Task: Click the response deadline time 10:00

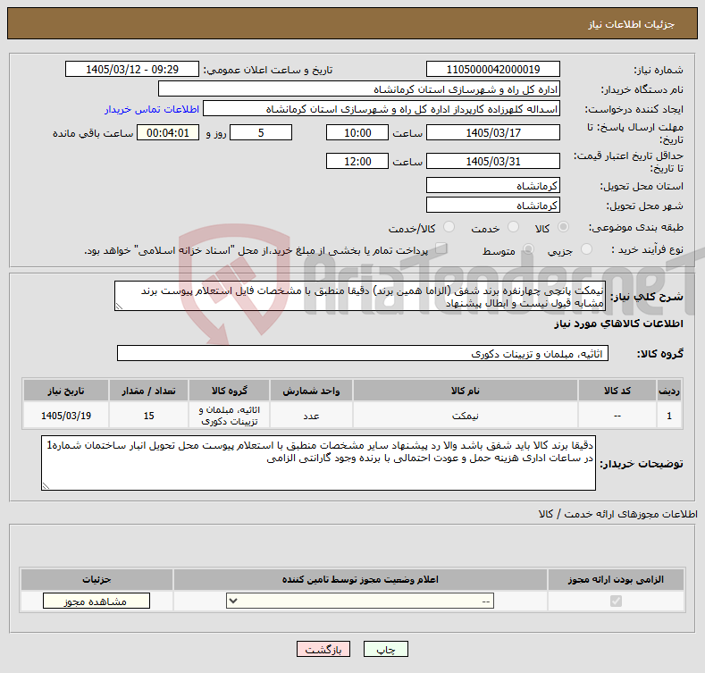Action: click(x=357, y=132)
